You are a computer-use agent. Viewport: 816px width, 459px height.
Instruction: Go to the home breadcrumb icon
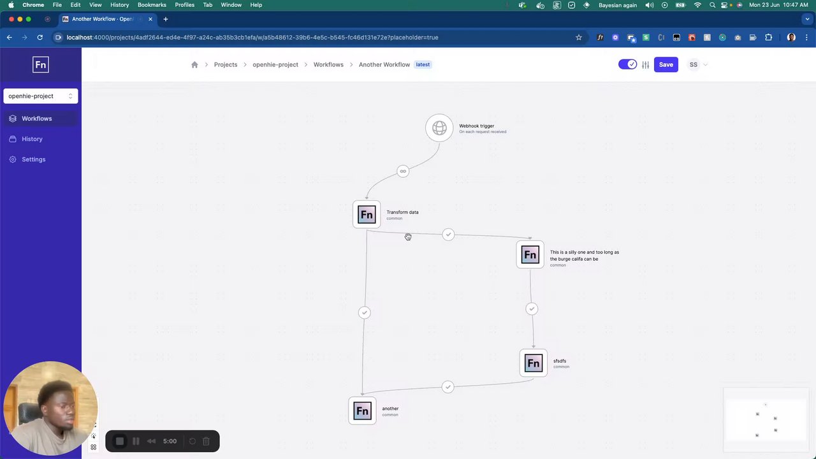click(194, 64)
